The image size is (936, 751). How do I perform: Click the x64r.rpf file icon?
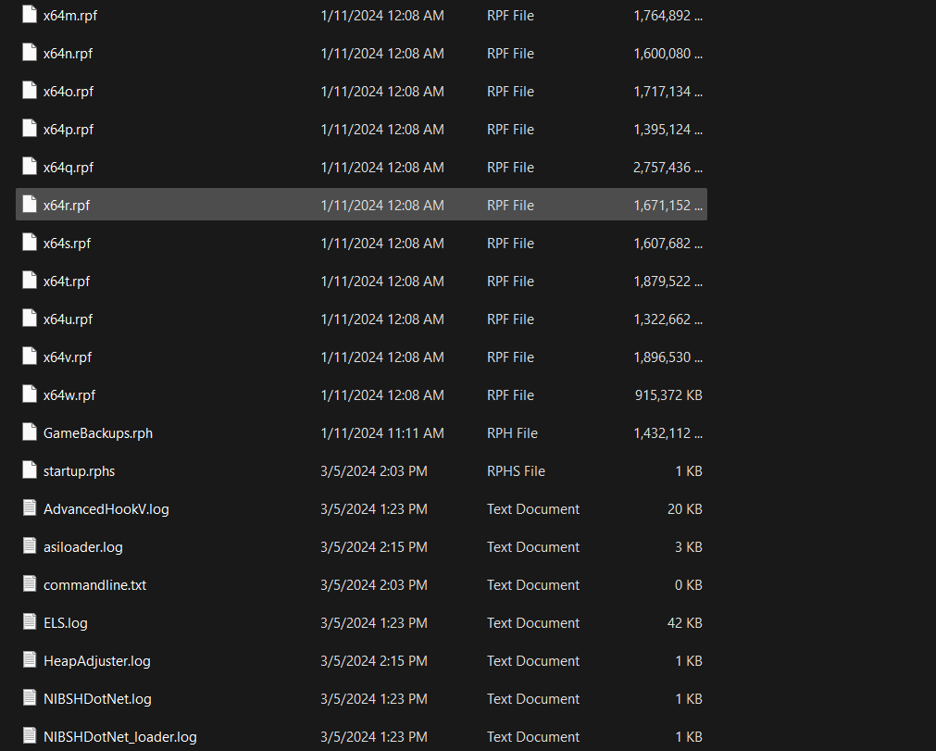[x=30, y=205]
